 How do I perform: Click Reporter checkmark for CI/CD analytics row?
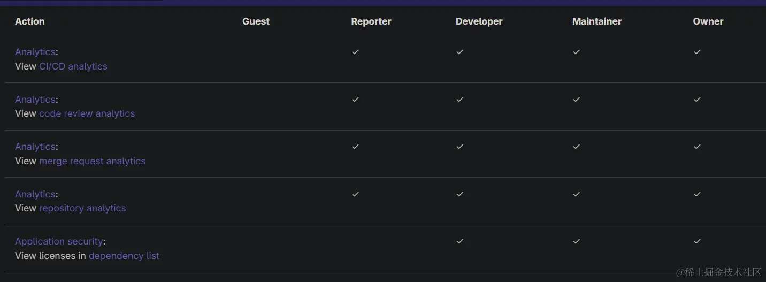click(x=355, y=52)
